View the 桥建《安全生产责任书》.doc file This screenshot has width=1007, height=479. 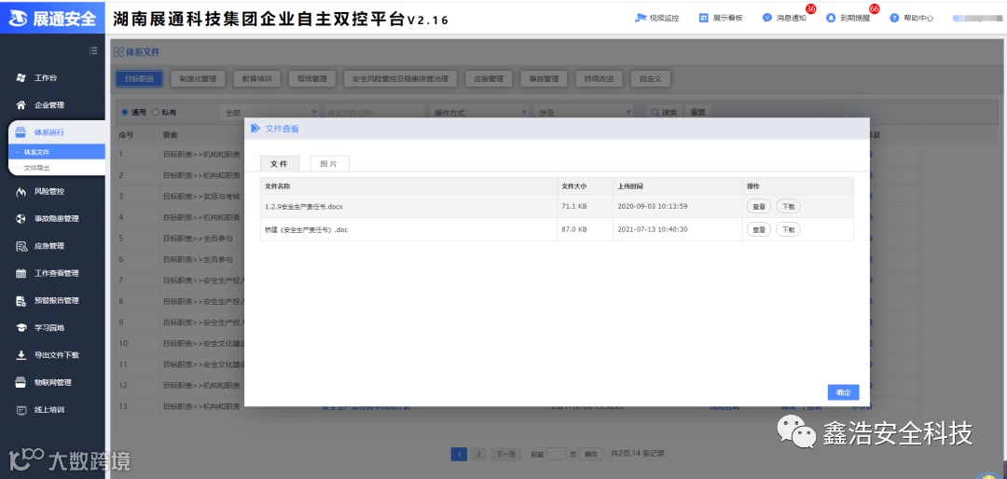click(758, 229)
